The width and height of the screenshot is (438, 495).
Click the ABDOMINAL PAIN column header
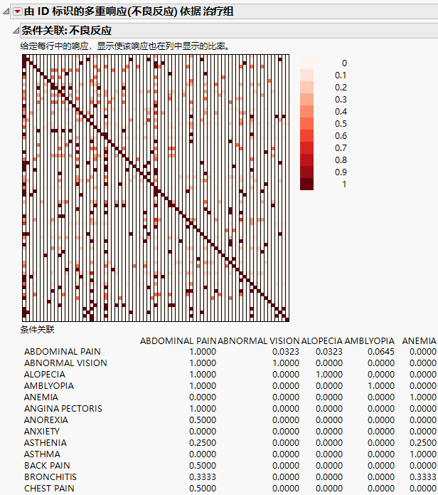pos(178,341)
